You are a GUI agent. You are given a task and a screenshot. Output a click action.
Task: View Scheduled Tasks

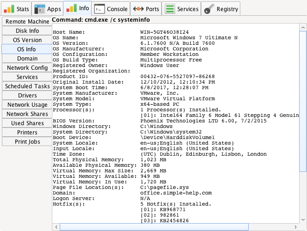tap(27, 86)
